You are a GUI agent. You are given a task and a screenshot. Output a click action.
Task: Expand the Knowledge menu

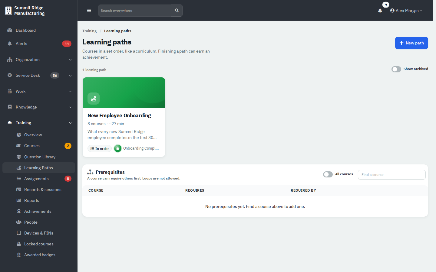tap(39, 107)
